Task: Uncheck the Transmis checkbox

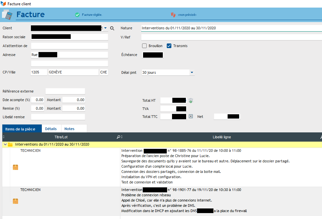Action: click(x=169, y=46)
